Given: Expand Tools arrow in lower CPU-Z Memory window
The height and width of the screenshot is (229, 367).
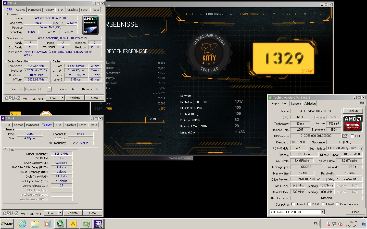Looking at the screenshot, I should [x=60, y=213].
